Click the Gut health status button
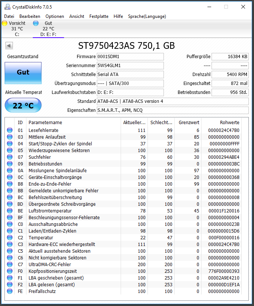Screen dimensions: 254x306 tap(23, 73)
